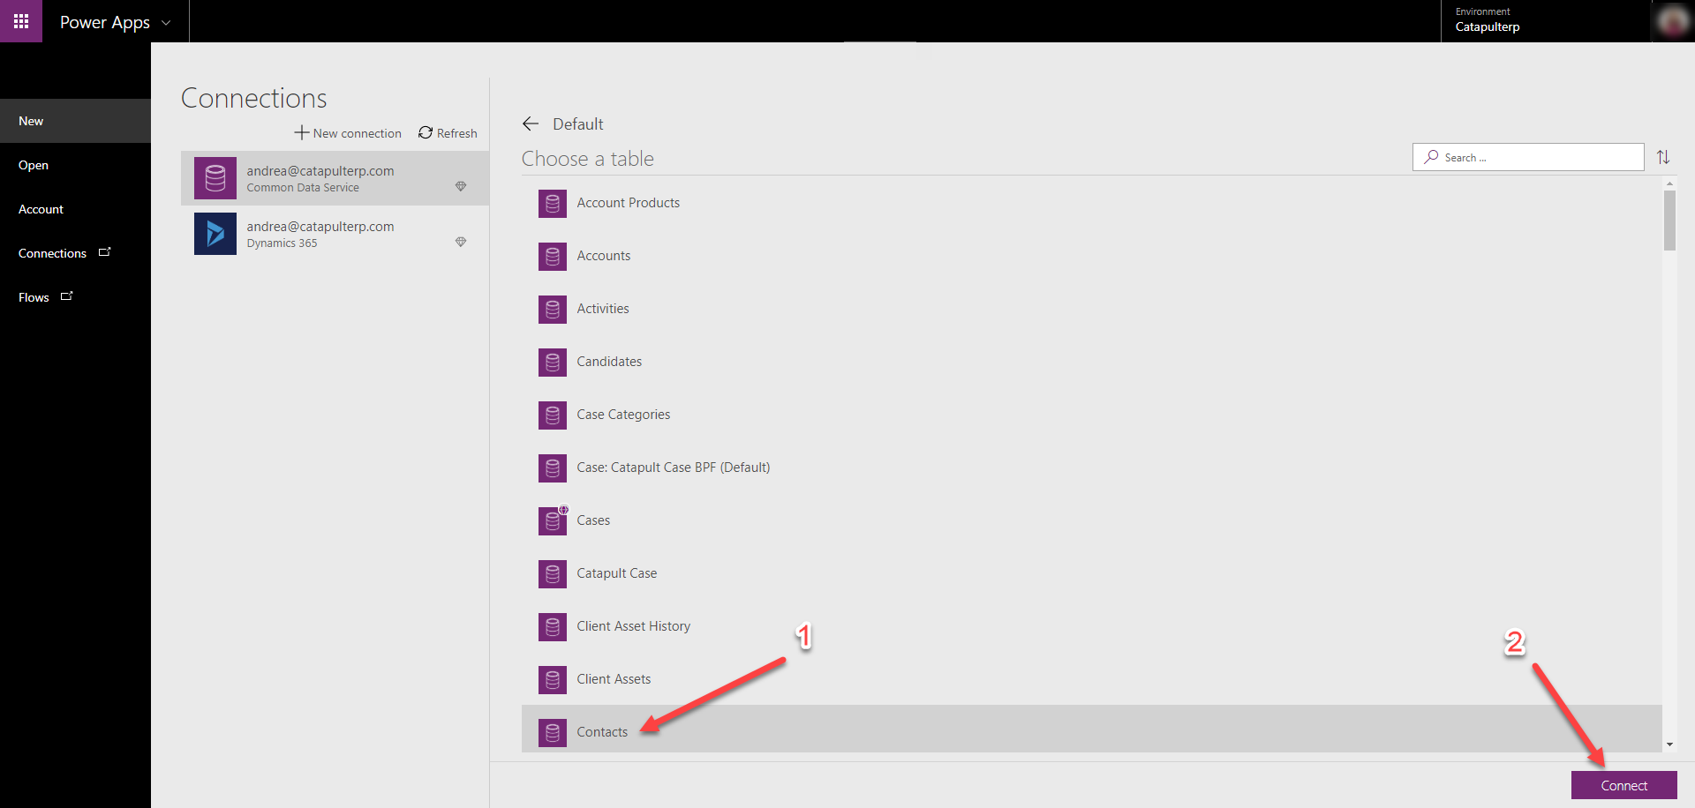Open the user profile avatar

click(1672, 21)
